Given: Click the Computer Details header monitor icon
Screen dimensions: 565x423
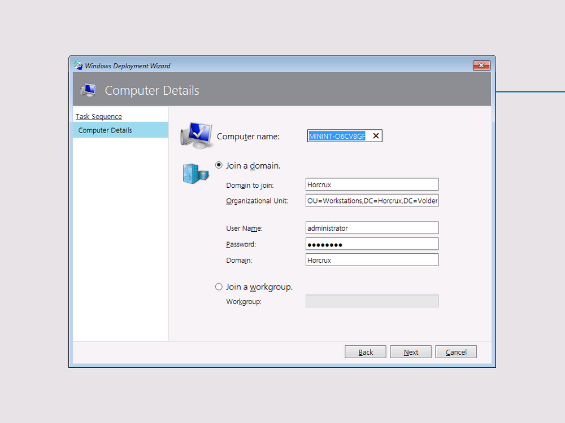Looking at the screenshot, I should [x=88, y=90].
